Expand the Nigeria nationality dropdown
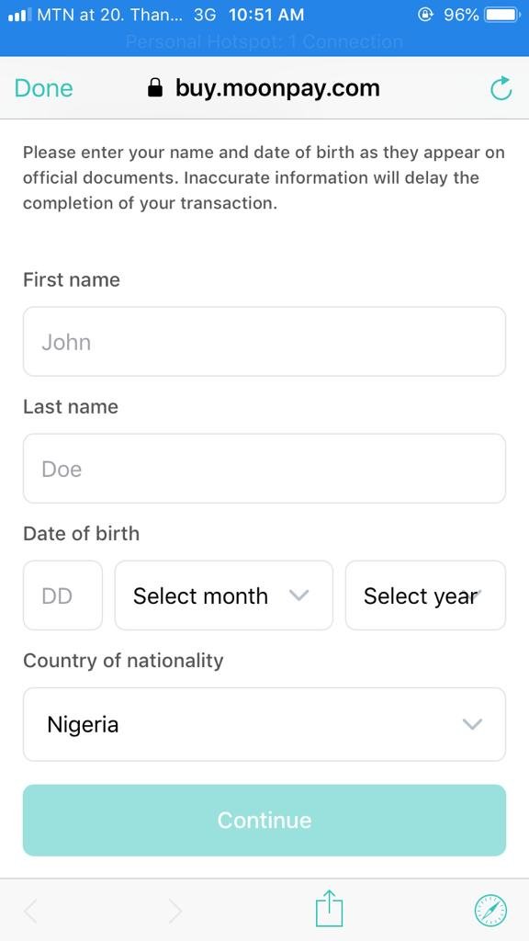 pos(264,724)
